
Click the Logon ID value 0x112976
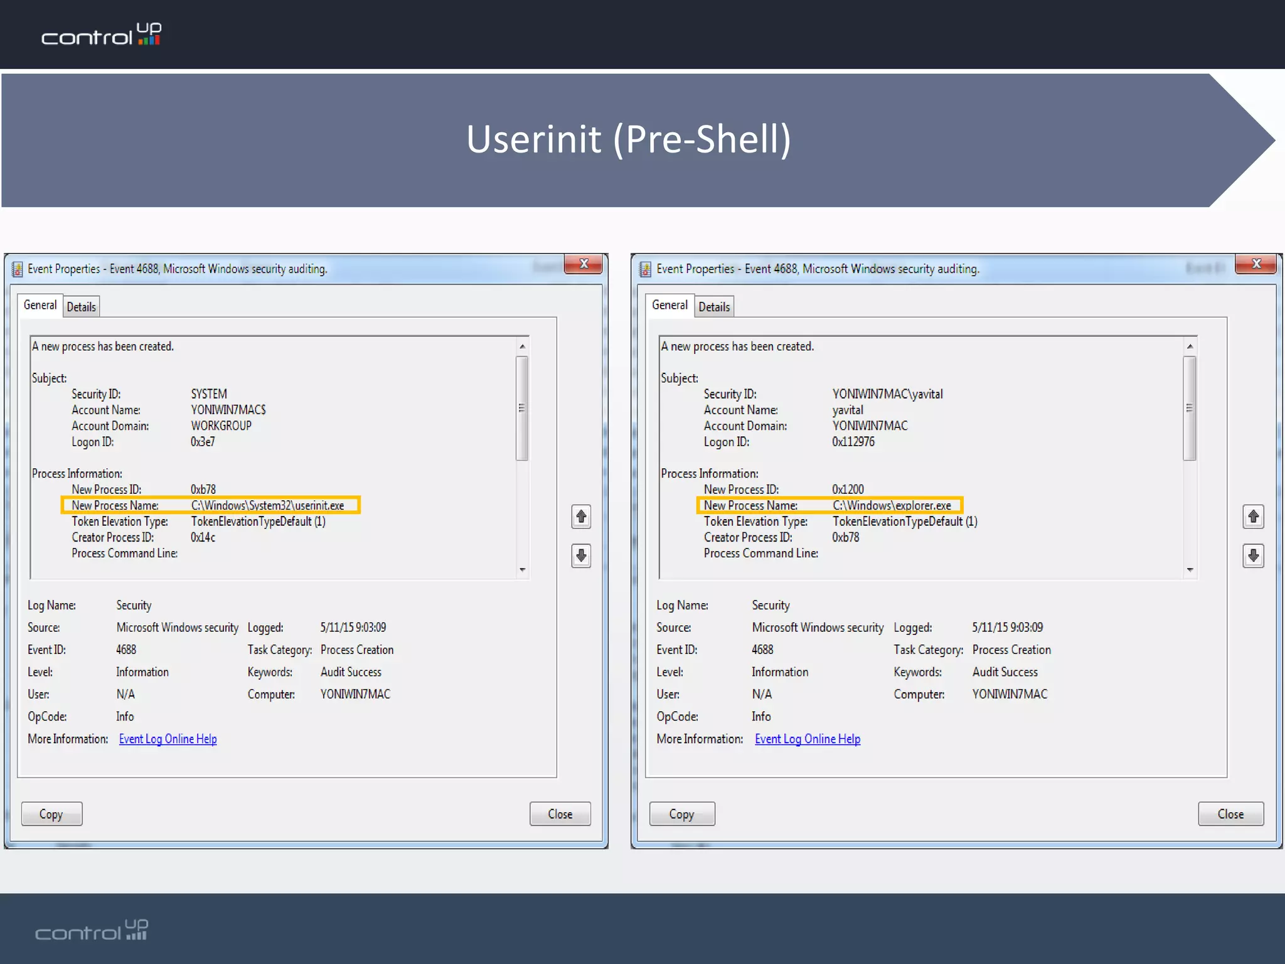point(853,442)
